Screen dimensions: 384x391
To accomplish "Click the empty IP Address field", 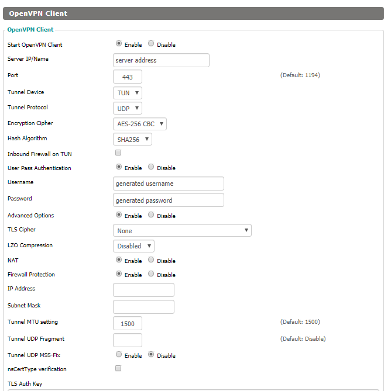I will click(x=143, y=290).
